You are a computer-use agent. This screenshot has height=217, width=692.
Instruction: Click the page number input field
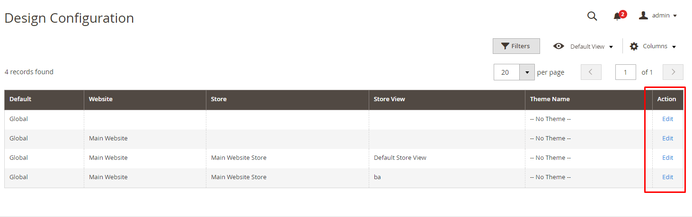[x=626, y=72]
